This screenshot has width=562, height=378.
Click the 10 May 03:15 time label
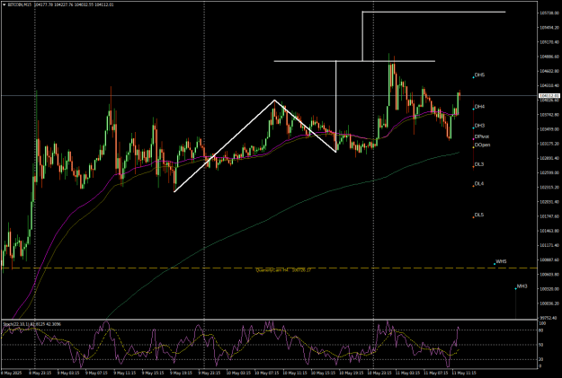click(238, 373)
